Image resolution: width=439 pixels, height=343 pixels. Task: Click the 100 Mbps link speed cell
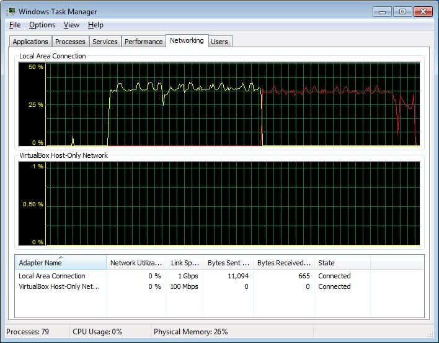click(x=184, y=286)
